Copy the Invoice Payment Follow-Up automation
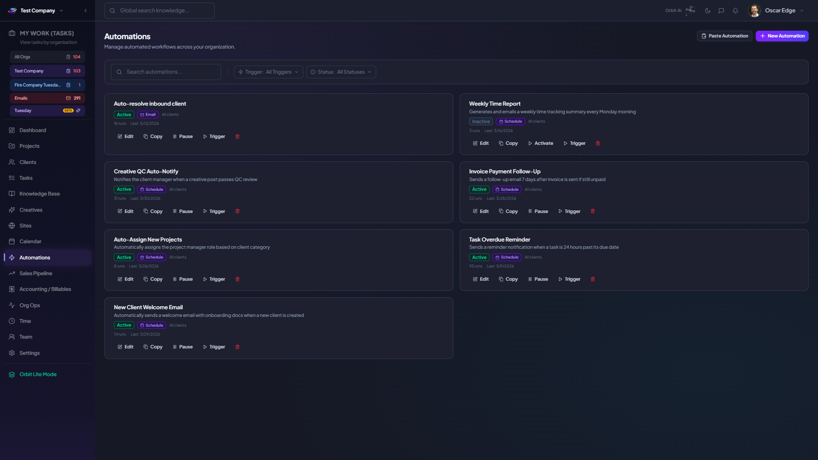The width and height of the screenshot is (818, 460). [508, 211]
